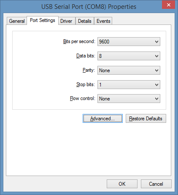Close the COM8 Properties window
Image resolution: width=178 pixels, height=195 pixels.
point(168,5)
